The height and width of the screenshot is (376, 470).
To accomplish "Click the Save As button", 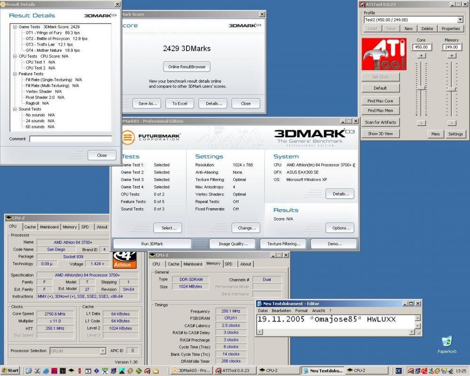I will [x=148, y=103].
